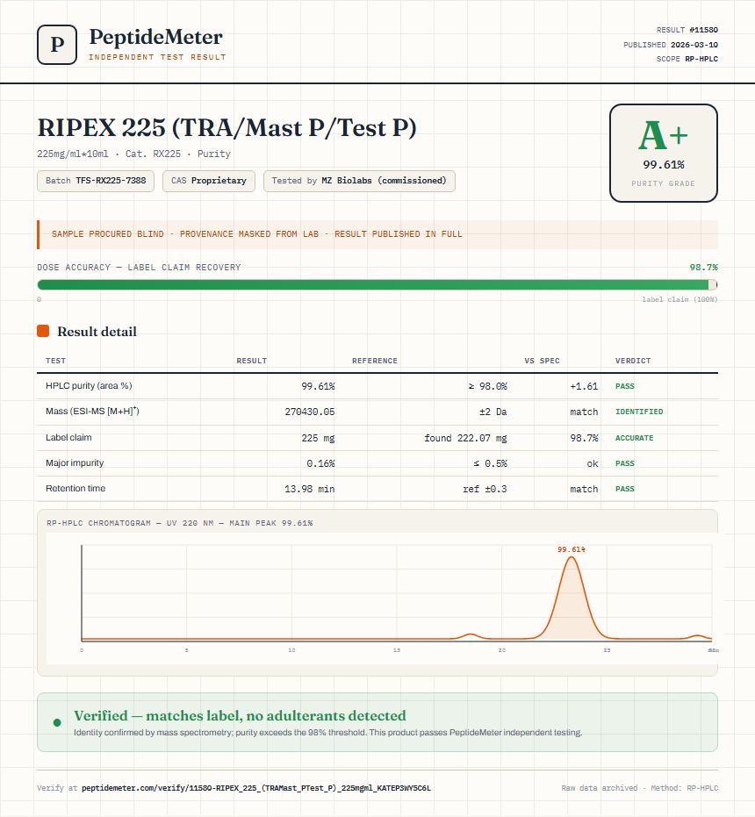The height and width of the screenshot is (817, 755).
Task: Click the 99.61% HPLC result cell
Action: (x=318, y=386)
